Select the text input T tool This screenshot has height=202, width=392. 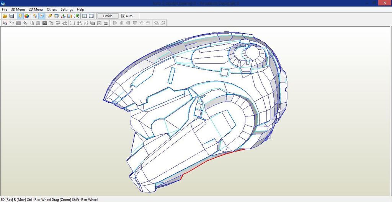(x=38, y=23)
